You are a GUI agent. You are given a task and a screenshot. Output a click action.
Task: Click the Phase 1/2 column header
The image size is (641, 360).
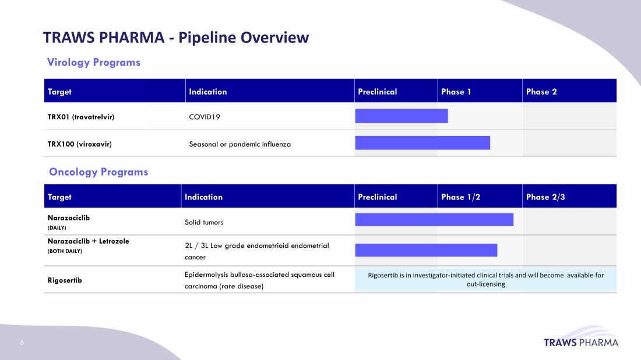[x=460, y=197]
